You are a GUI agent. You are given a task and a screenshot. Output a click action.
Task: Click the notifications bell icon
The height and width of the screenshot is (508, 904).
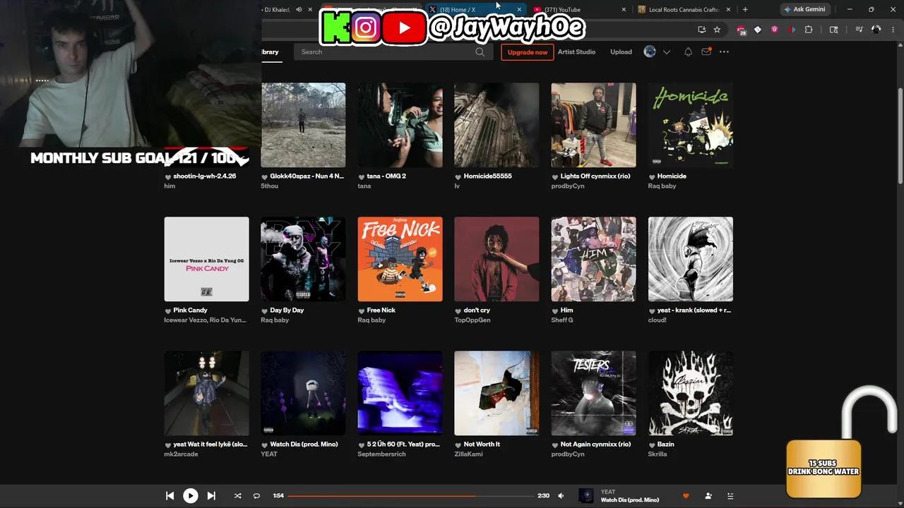[x=688, y=52]
